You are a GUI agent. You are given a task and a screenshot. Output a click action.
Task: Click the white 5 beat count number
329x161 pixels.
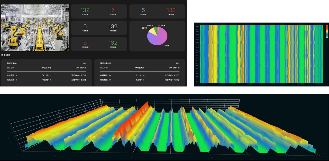click(x=85, y=26)
